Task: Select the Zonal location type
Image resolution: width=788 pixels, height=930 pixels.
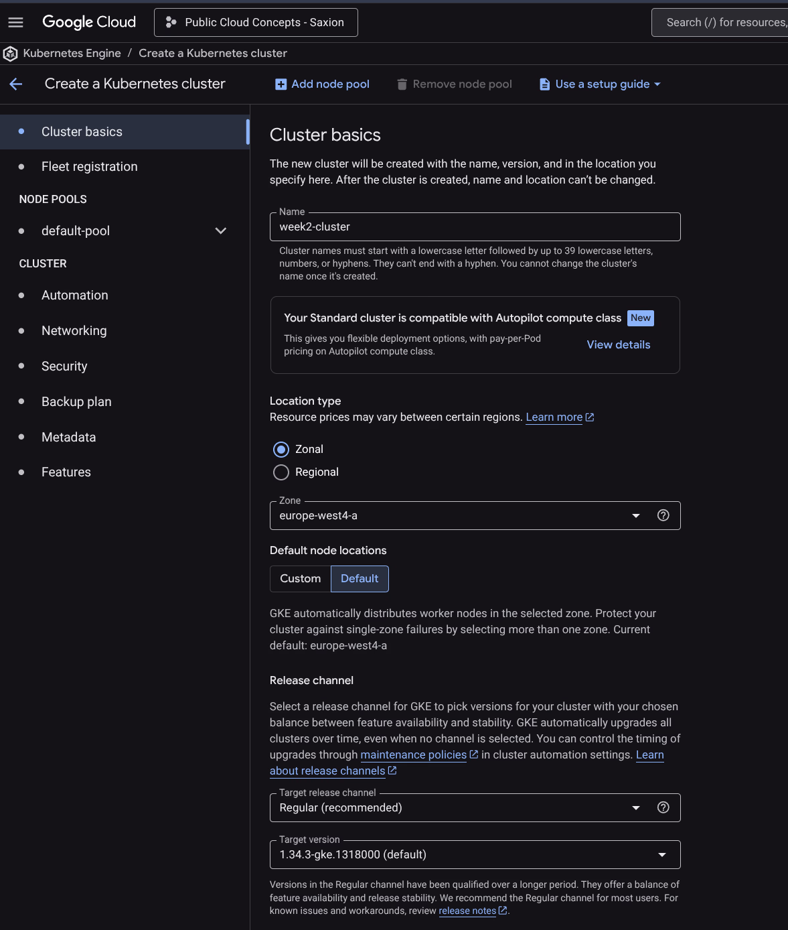Action: [x=281, y=450]
